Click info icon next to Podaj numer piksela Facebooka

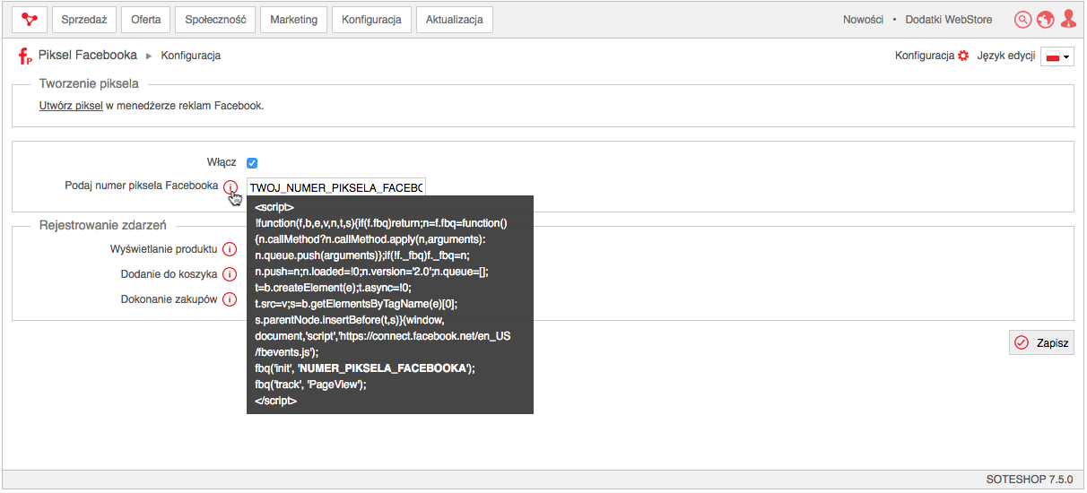pyautogui.click(x=230, y=186)
